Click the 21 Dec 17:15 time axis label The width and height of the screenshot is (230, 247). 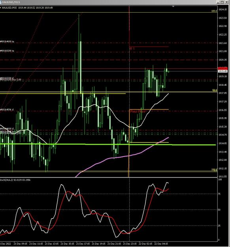83,244
